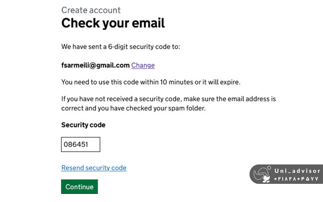323x202 pixels.
Task: Click the Uni_advisor watermark text
Action: tap(297, 171)
